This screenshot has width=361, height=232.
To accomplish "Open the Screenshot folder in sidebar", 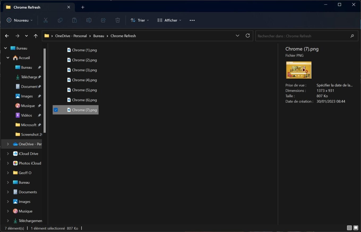I will tap(29, 134).
